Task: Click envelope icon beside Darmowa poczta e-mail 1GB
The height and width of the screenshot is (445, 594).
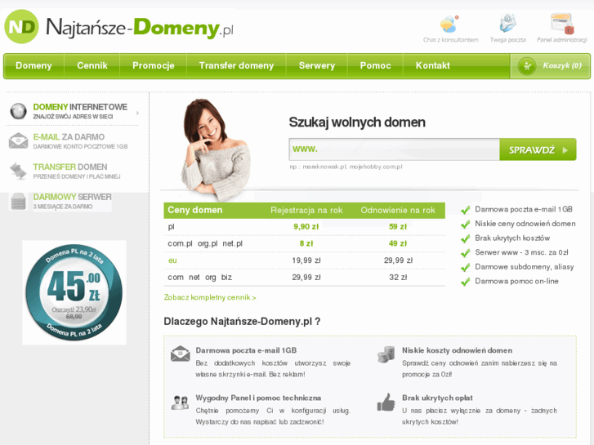Action: [x=181, y=354]
